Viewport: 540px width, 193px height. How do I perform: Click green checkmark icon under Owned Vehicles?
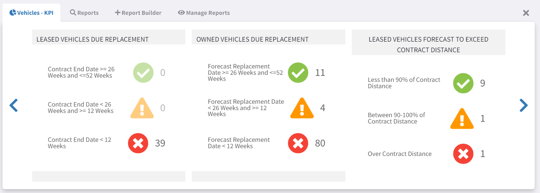(x=298, y=73)
